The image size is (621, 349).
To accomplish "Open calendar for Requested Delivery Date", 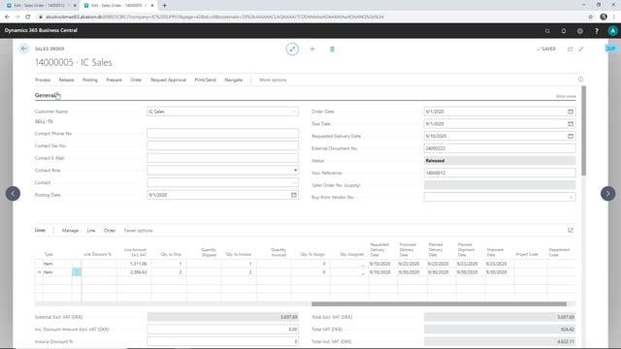I will pos(571,136).
